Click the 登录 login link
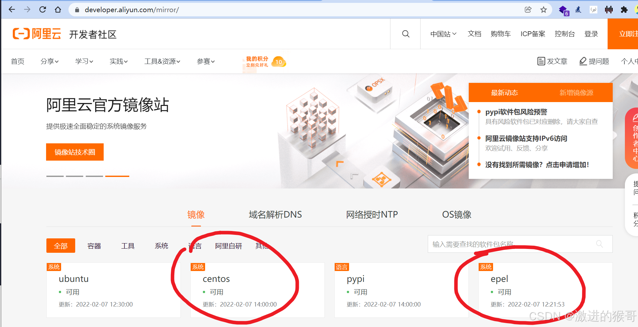638x327 pixels. [x=591, y=34]
